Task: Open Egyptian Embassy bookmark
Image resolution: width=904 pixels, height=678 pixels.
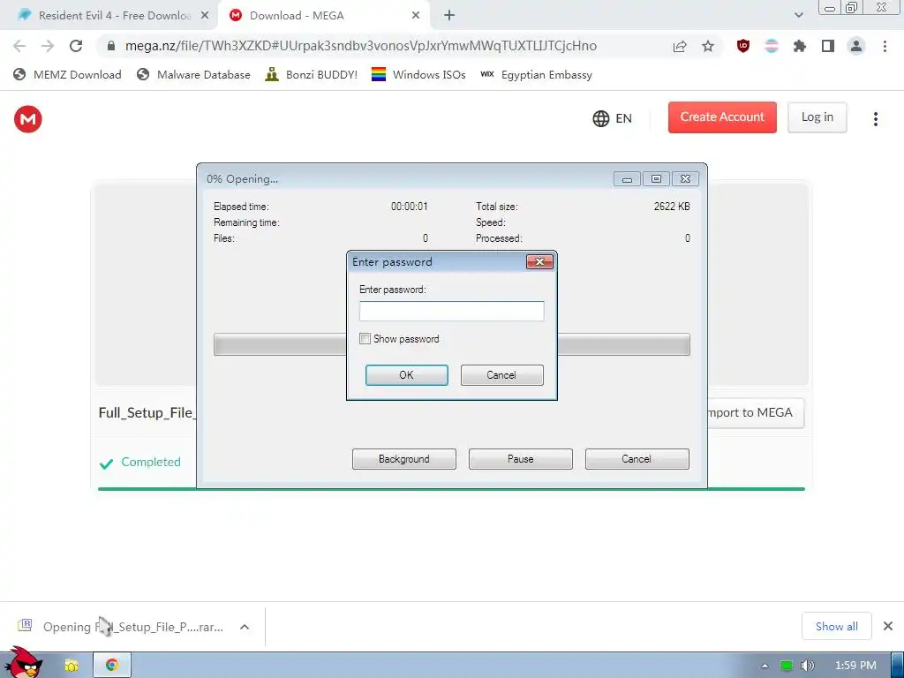Action: (536, 74)
